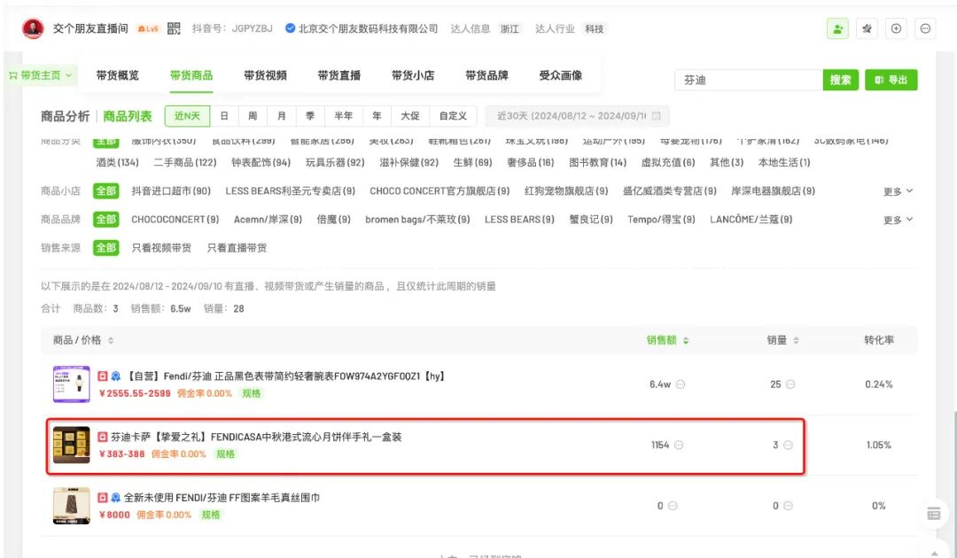Image resolution: width=957 pixels, height=558 pixels.
Task: Filter brand by LANCÔME/兰蔻(9)
Action: click(751, 220)
